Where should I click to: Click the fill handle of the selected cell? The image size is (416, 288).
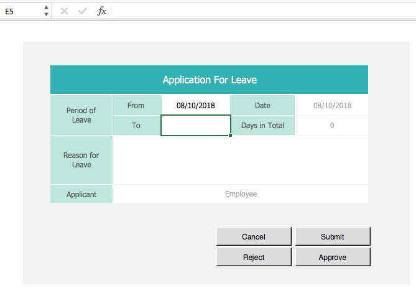click(x=230, y=136)
